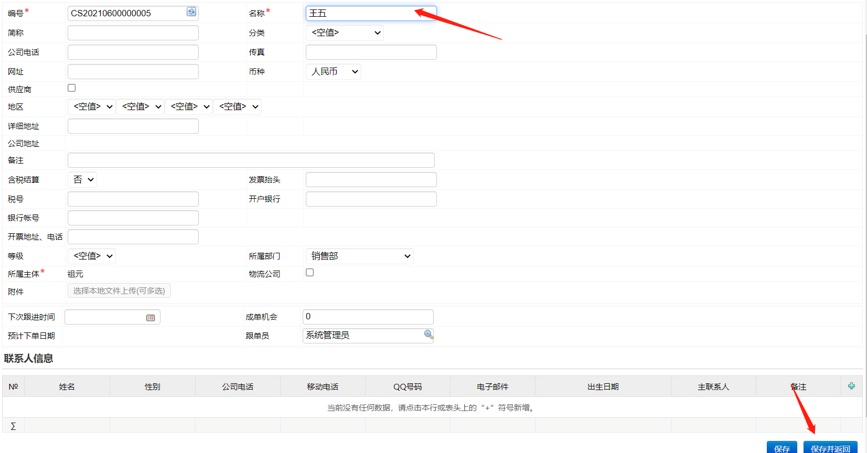Open the 等级 dropdown
This screenshot has width=867, height=453.
[92, 256]
